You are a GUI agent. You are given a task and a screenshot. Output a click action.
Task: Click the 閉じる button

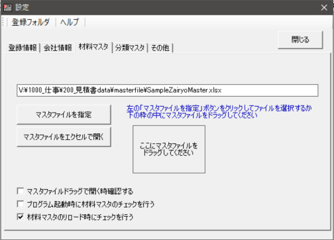point(300,40)
